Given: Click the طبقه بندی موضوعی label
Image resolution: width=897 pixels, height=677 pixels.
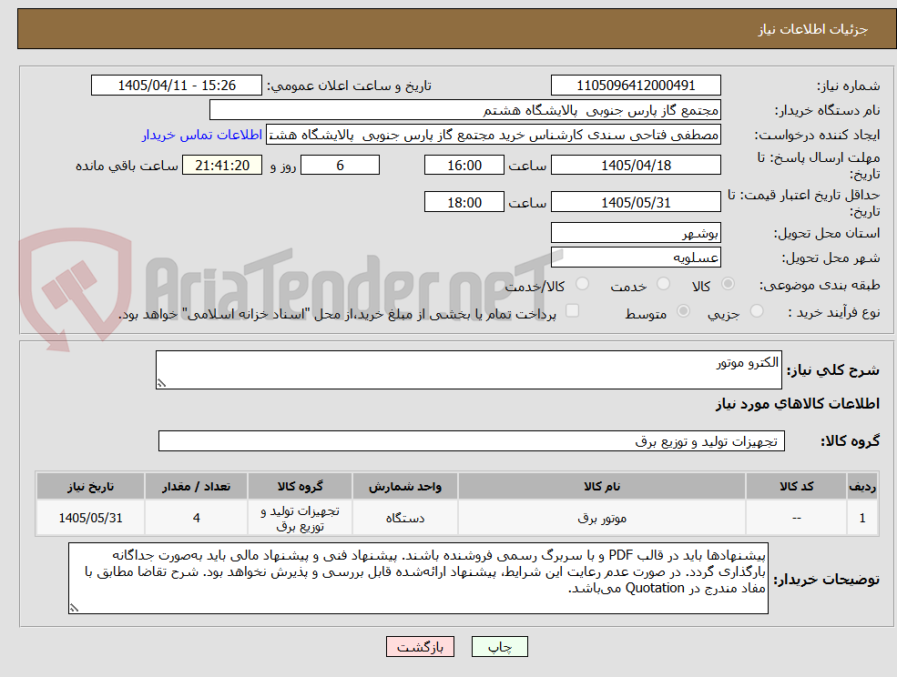Looking at the screenshot, I should (x=820, y=285).
